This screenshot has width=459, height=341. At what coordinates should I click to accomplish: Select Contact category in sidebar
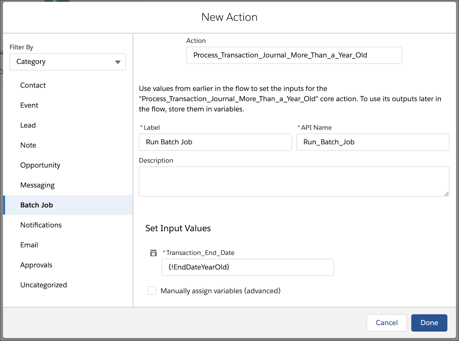pos(33,85)
